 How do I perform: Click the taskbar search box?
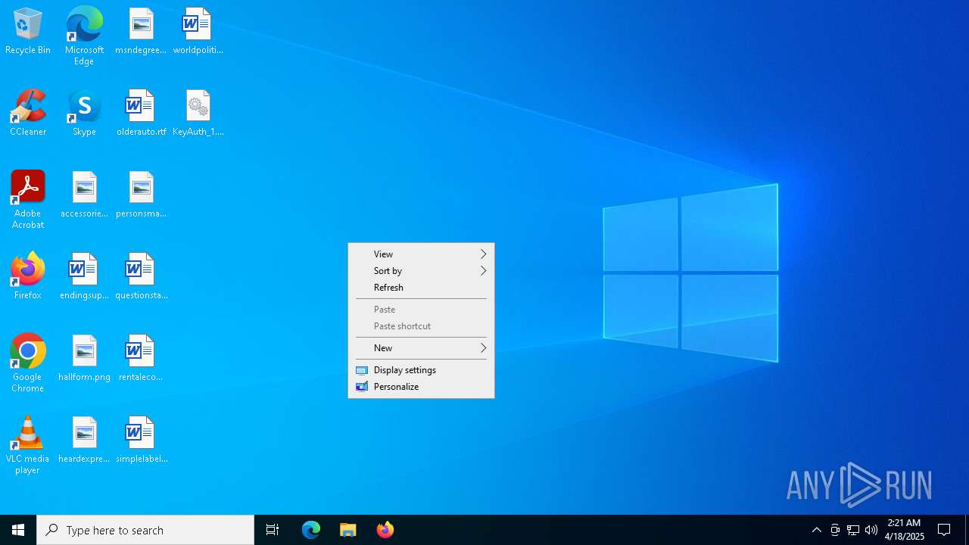point(145,530)
